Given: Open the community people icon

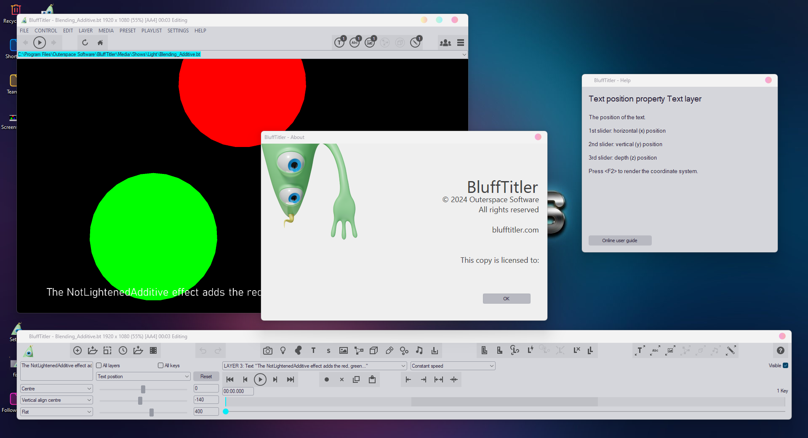Looking at the screenshot, I should [x=445, y=43].
